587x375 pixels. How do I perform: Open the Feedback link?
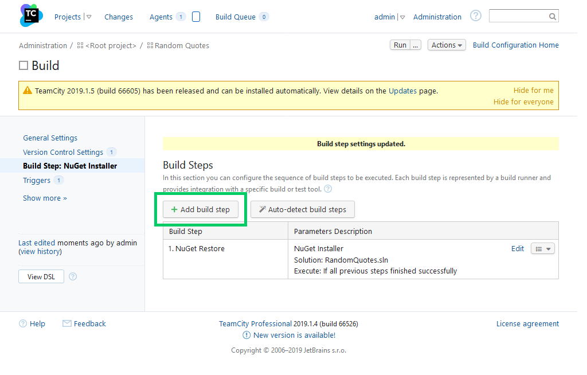90,323
